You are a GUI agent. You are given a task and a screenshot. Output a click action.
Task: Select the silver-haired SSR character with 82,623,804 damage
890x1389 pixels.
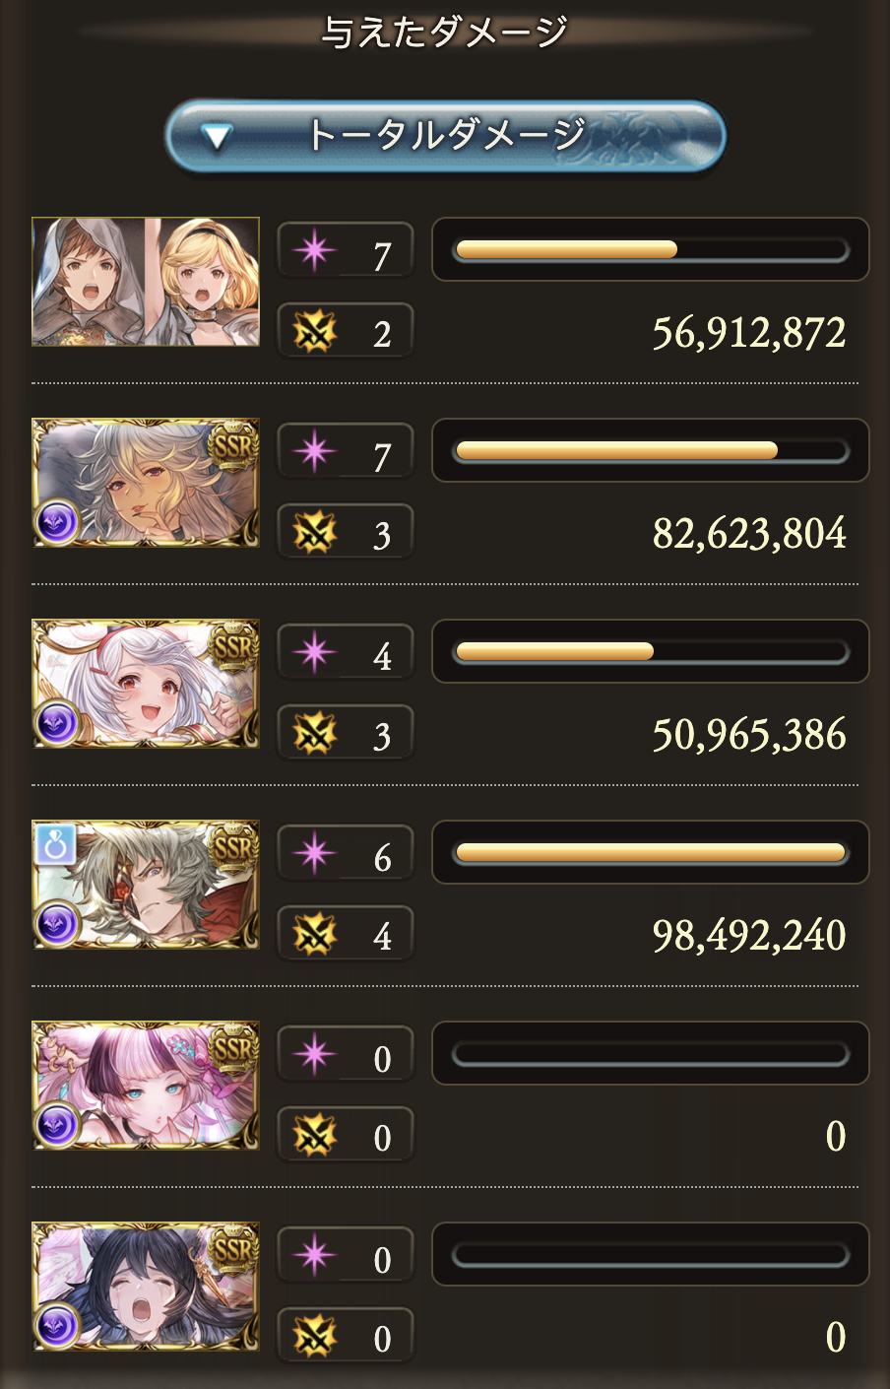[x=146, y=483]
